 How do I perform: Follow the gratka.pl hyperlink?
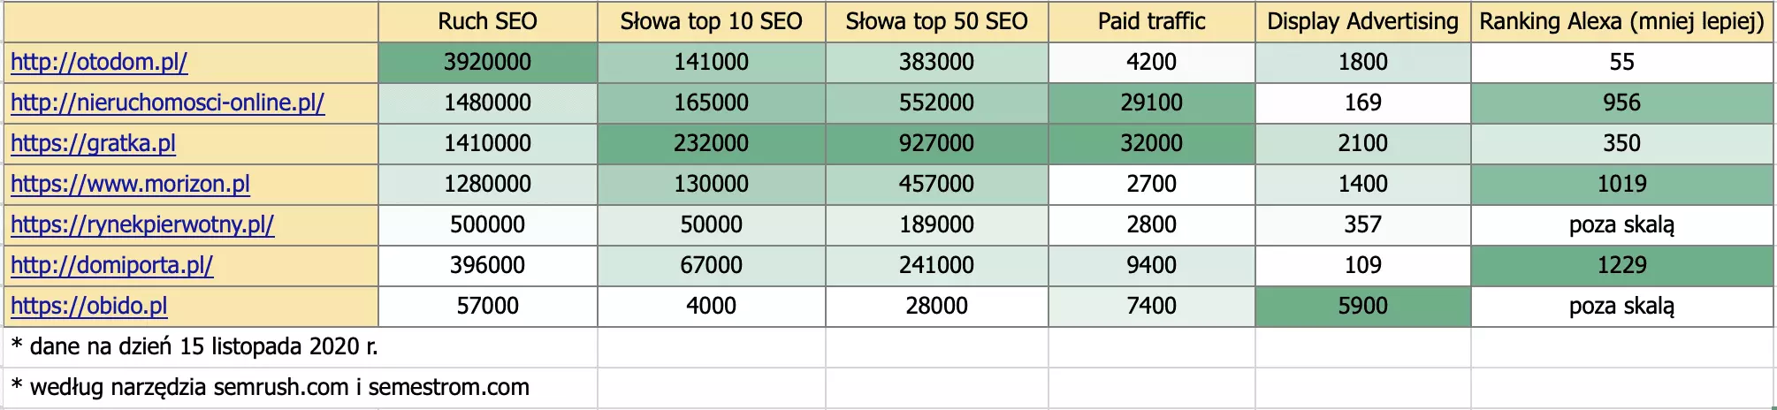[x=93, y=144]
